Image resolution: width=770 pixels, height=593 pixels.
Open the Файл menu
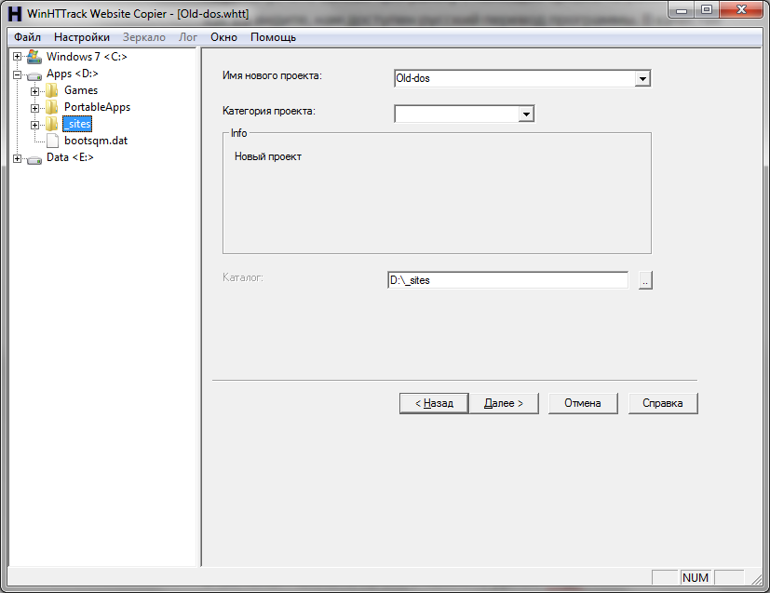27,37
